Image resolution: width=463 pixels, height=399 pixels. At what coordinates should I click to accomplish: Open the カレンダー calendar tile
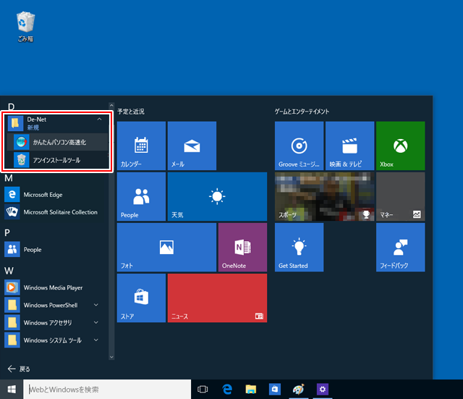click(141, 146)
